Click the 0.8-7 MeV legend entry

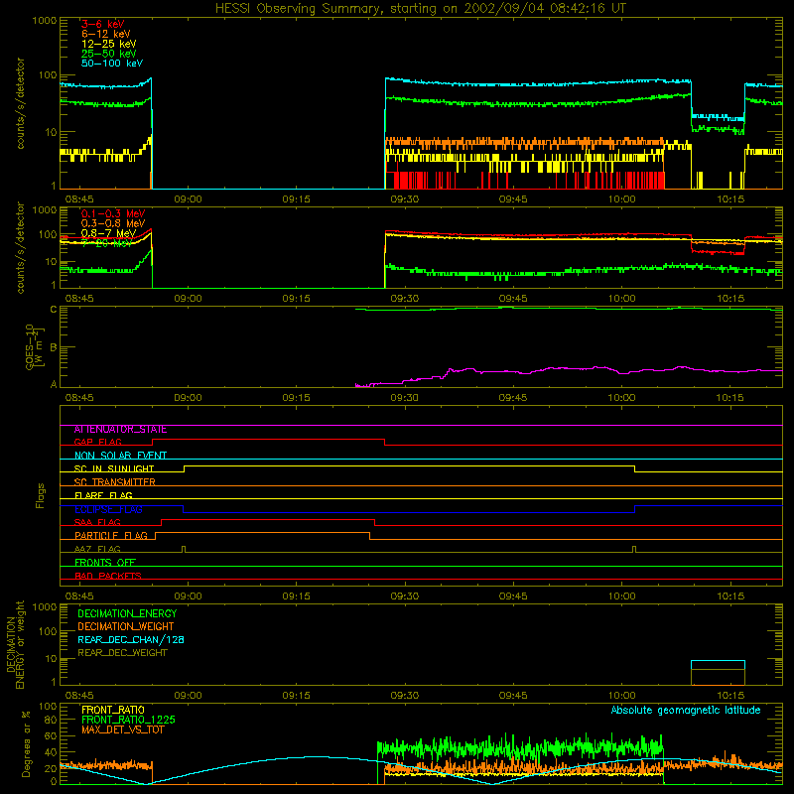coord(108,233)
